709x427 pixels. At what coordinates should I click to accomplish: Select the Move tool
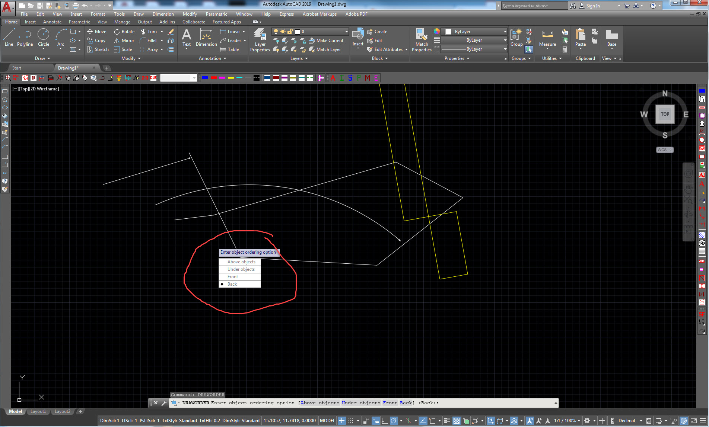tap(96, 32)
